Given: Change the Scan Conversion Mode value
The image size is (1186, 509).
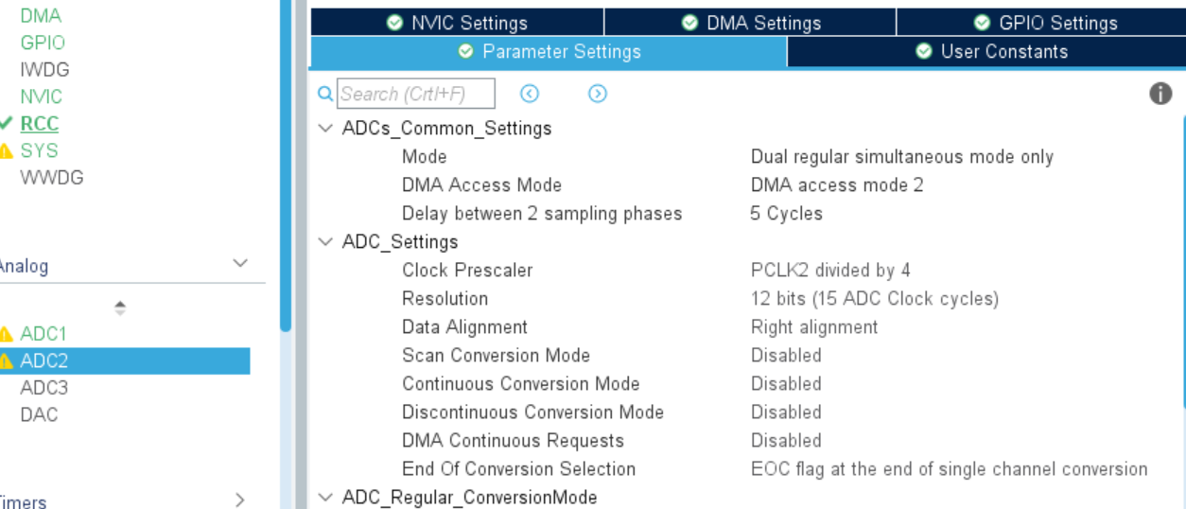Looking at the screenshot, I should point(786,356).
